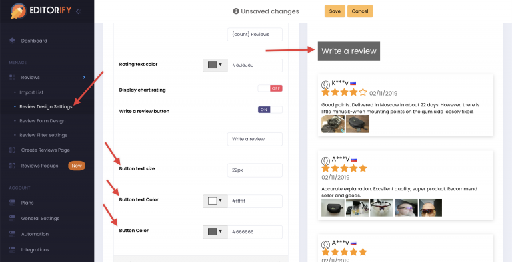Open Review Filter settings submenu item
This screenshot has height=262, width=512.
tap(43, 135)
